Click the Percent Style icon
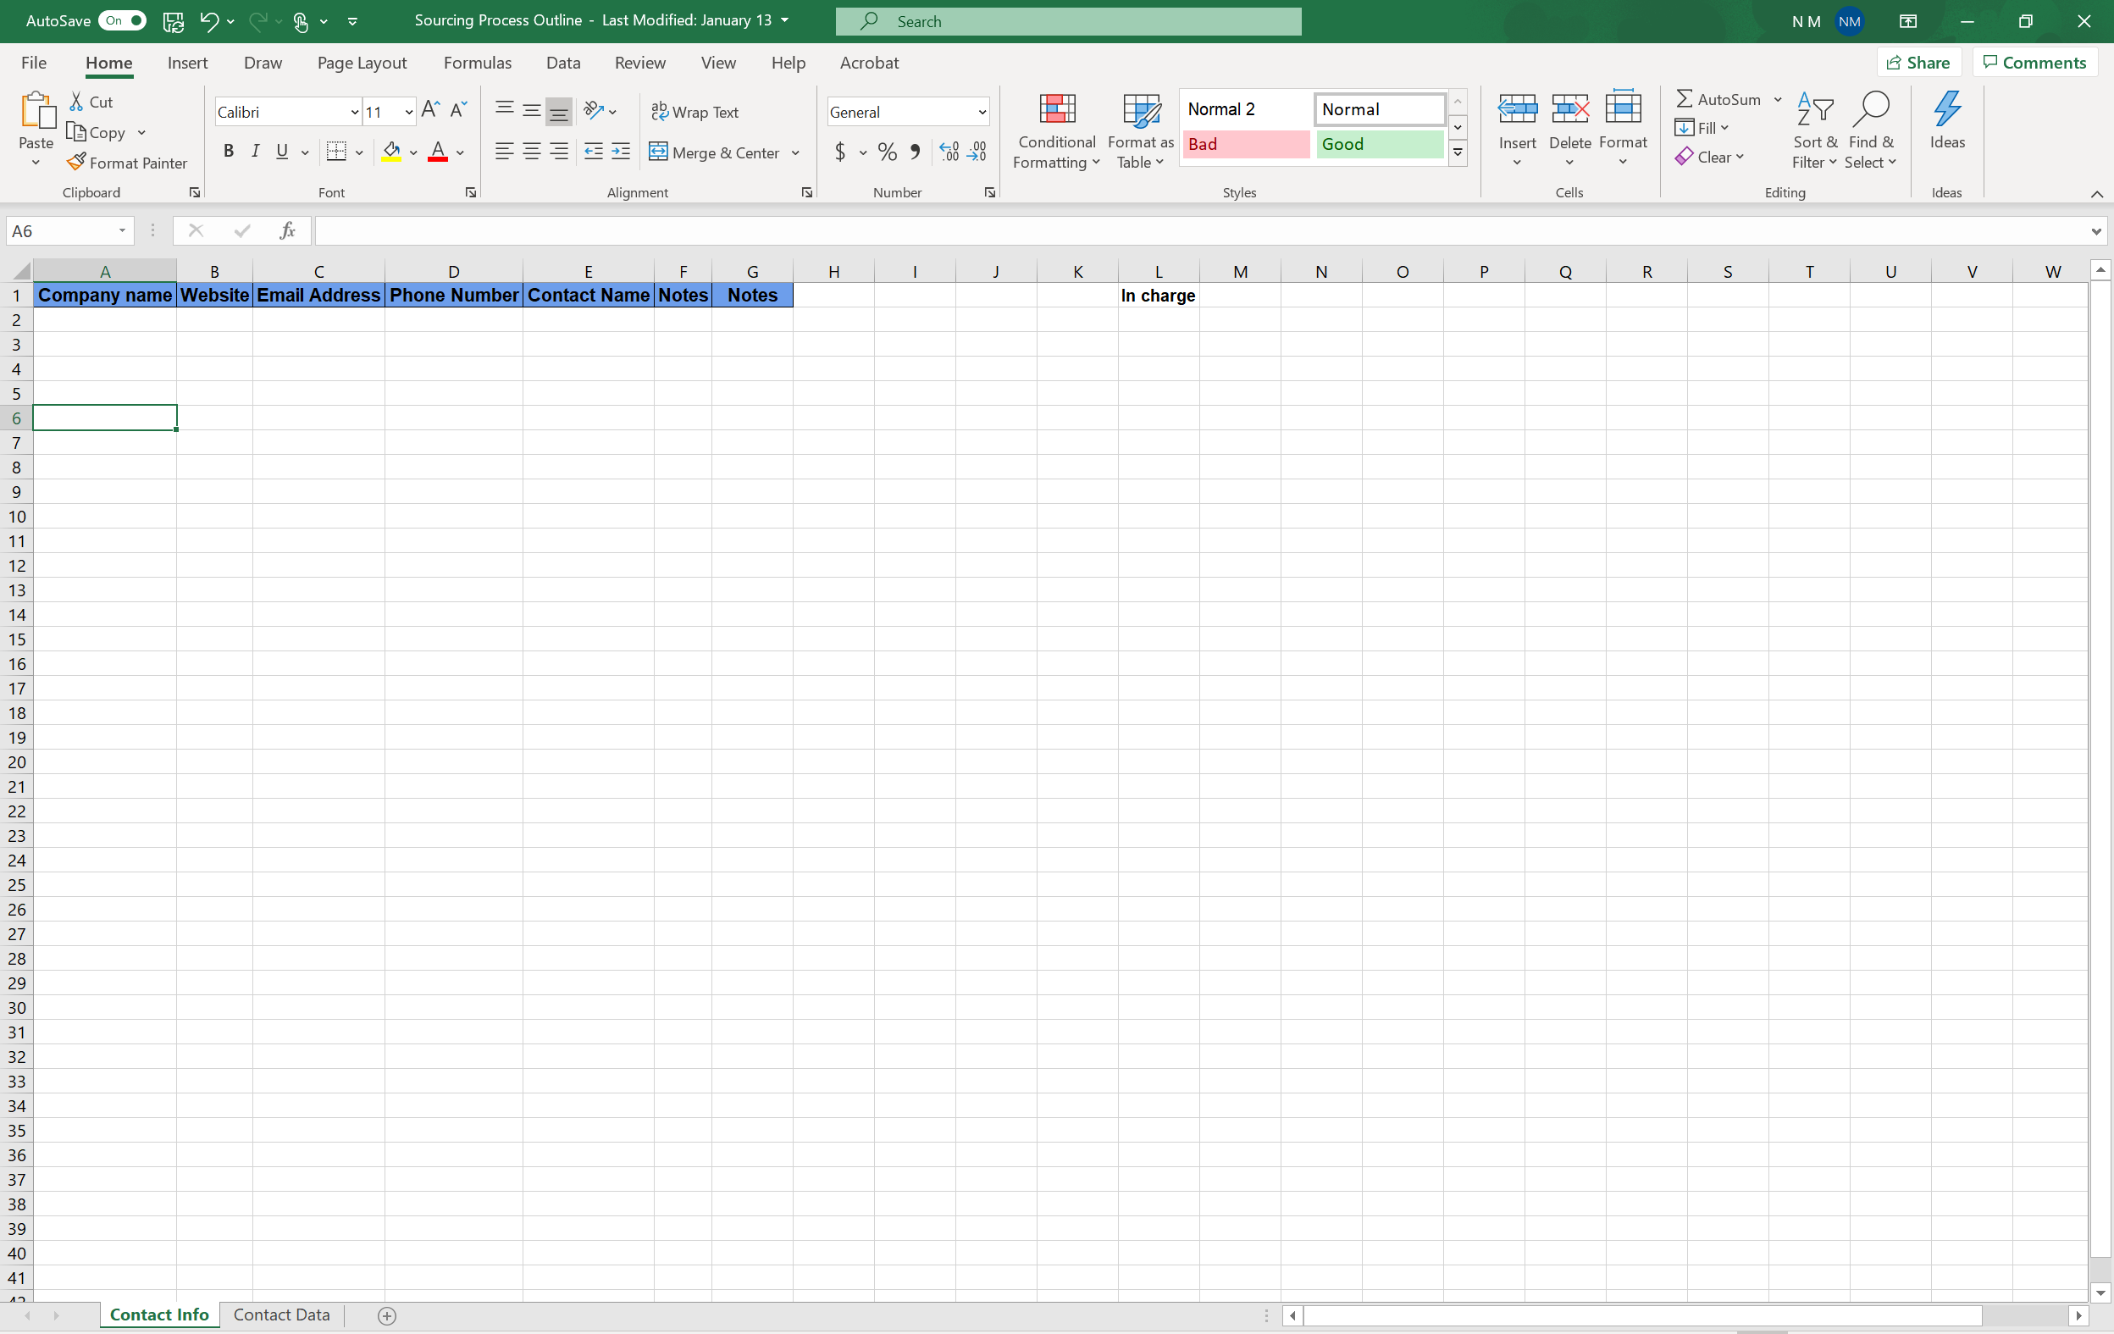This screenshot has height=1334, width=2114. pos(887,152)
